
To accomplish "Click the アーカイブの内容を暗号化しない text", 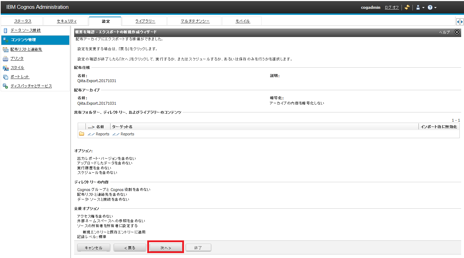I will point(297,103).
